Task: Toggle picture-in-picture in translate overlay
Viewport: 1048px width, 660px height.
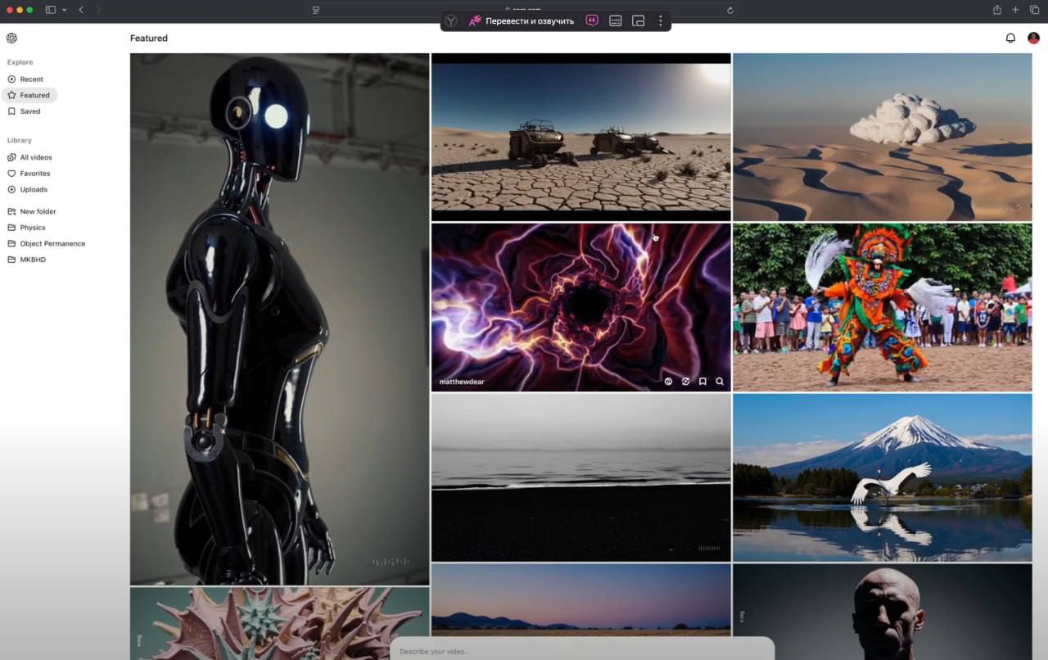Action: 638,21
